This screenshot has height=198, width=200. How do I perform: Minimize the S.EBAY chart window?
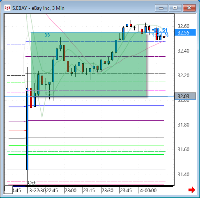pyautogui.click(x=161, y=8)
